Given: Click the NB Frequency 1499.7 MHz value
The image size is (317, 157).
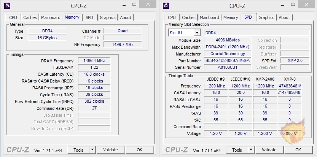Looking at the screenshot, I should [123, 44].
